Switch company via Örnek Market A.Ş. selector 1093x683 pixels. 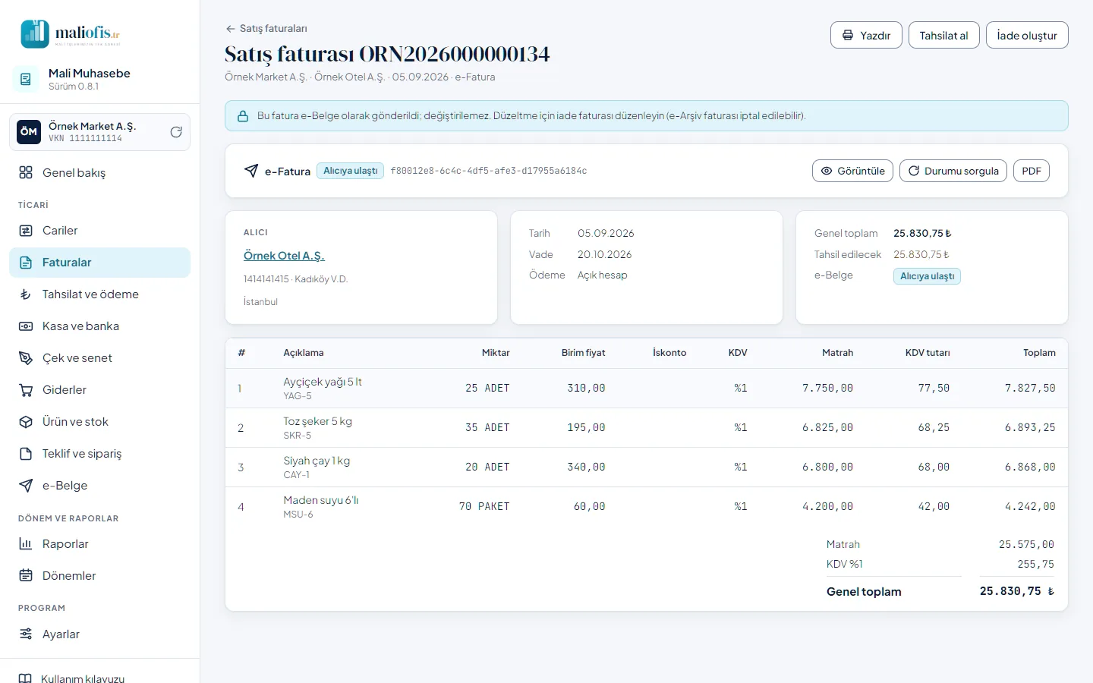click(x=99, y=132)
